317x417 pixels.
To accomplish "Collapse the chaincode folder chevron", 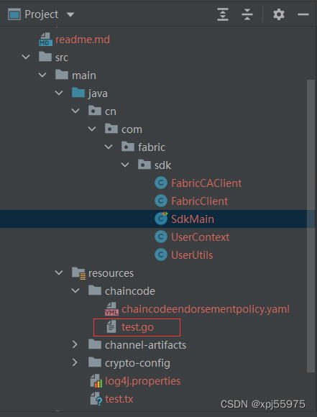I will (x=75, y=290).
